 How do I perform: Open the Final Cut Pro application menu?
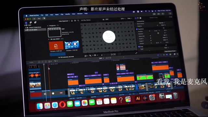tap(34, 15)
